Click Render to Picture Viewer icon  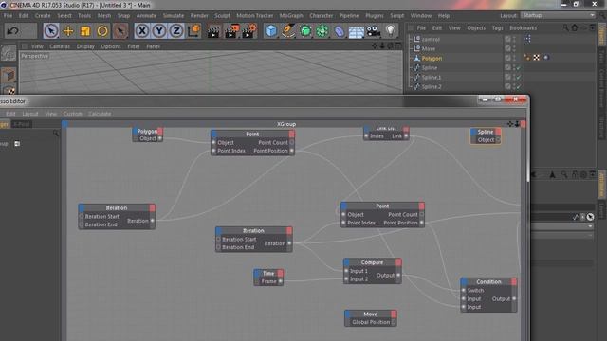pos(231,31)
